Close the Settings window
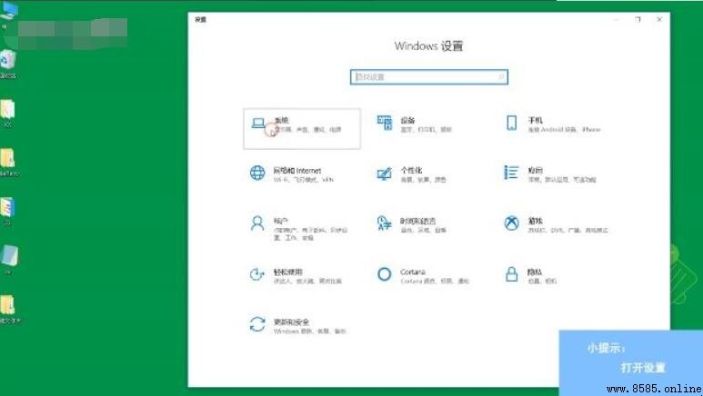 659,19
